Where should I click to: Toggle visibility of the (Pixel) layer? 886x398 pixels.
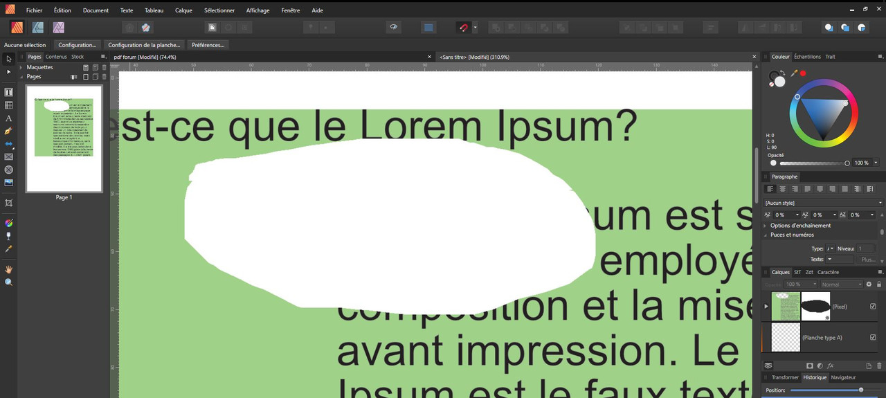pos(873,307)
